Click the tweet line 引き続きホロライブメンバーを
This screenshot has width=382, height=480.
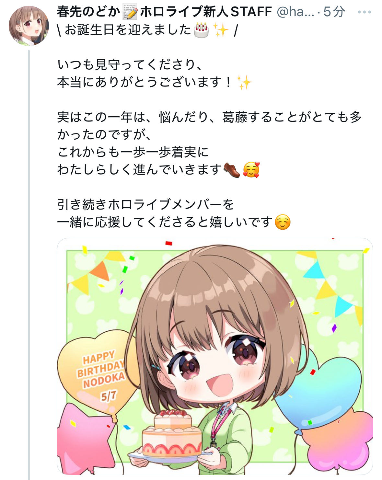click(x=145, y=205)
